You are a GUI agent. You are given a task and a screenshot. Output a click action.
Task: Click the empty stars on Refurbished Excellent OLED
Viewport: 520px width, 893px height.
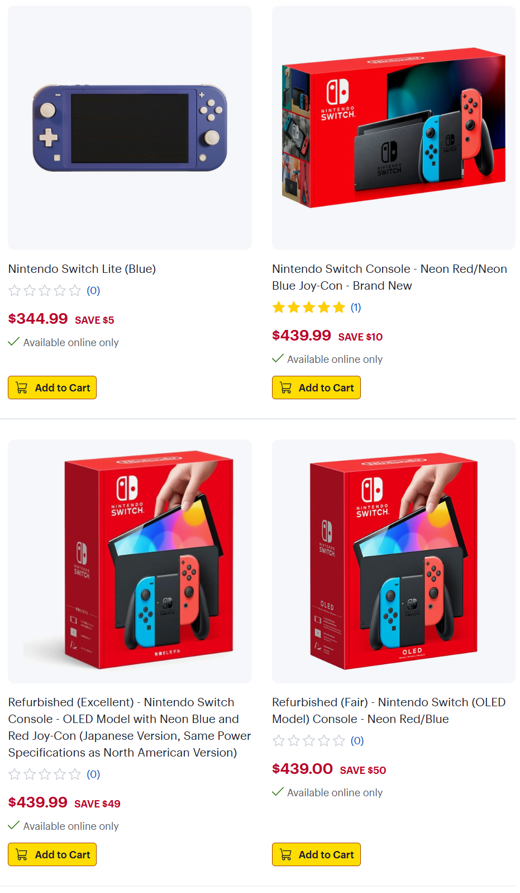tap(45, 774)
